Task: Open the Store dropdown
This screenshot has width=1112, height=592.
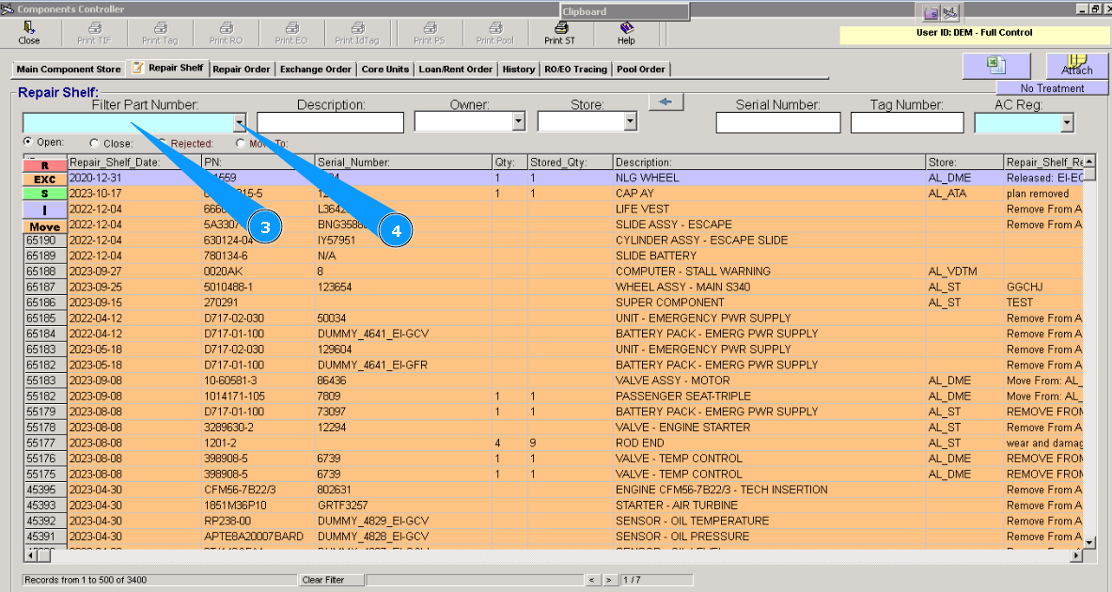Action: point(631,122)
